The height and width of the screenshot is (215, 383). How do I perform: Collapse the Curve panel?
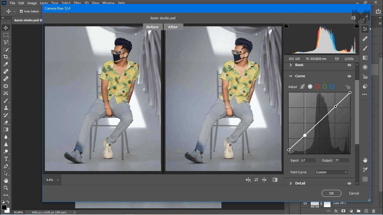pos(290,76)
